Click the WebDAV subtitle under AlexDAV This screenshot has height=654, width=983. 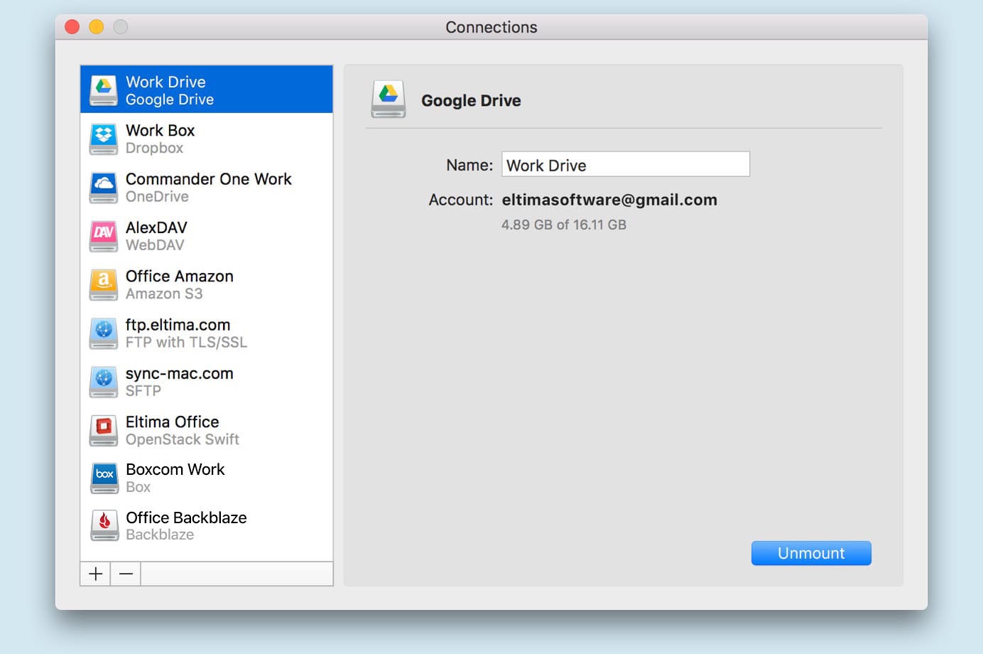point(155,245)
